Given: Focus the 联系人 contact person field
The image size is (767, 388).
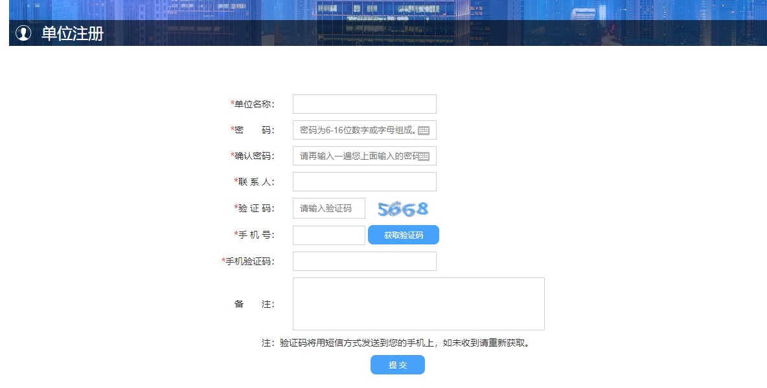Looking at the screenshot, I should tap(363, 182).
